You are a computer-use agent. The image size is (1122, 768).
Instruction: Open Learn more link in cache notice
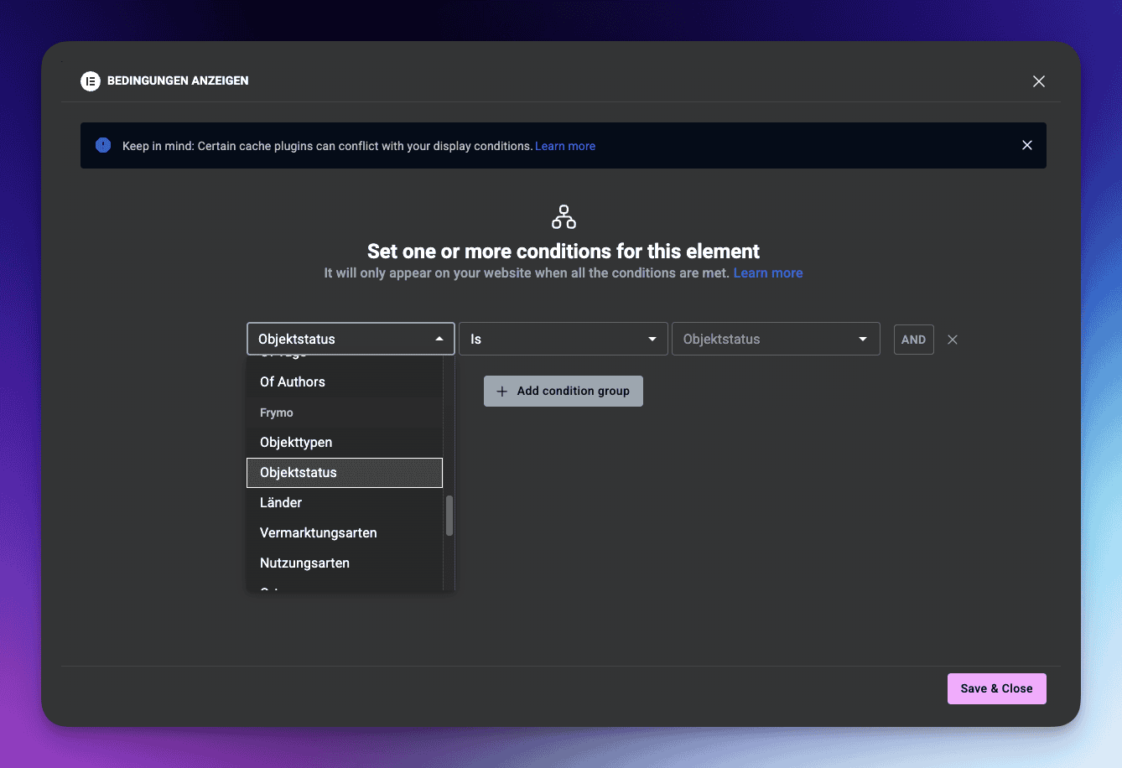pyautogui.click(x=565, y=146)
